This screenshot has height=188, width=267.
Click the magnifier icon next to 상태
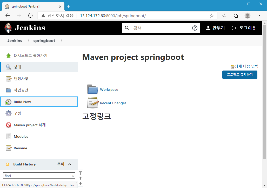8,67
